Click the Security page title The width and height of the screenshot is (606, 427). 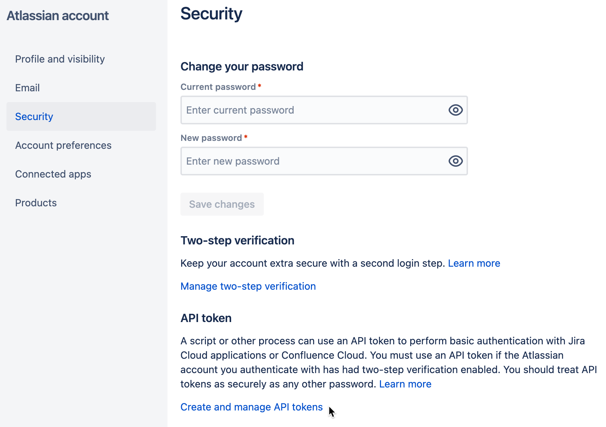click(x=211, y=14)
